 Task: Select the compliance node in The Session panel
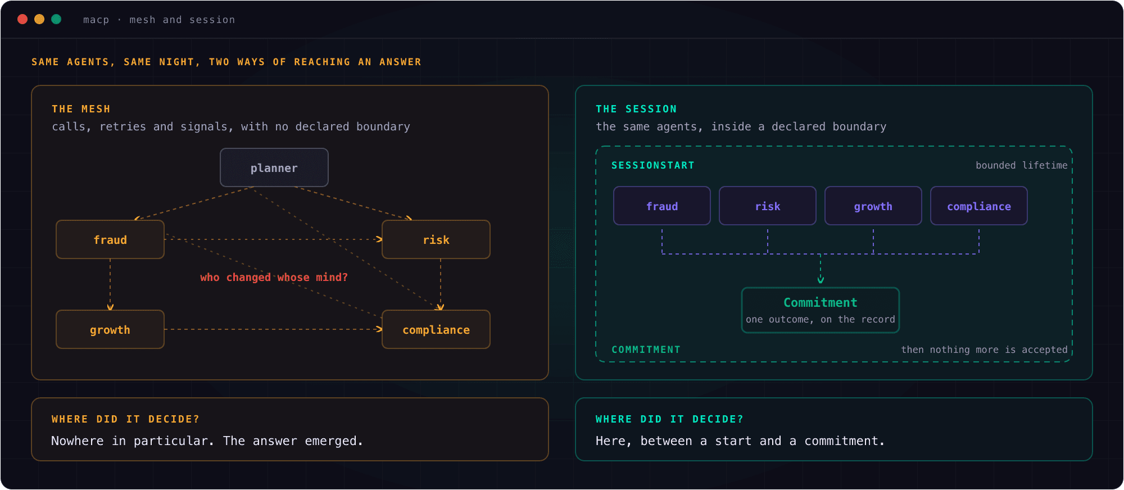pos(979,206)
